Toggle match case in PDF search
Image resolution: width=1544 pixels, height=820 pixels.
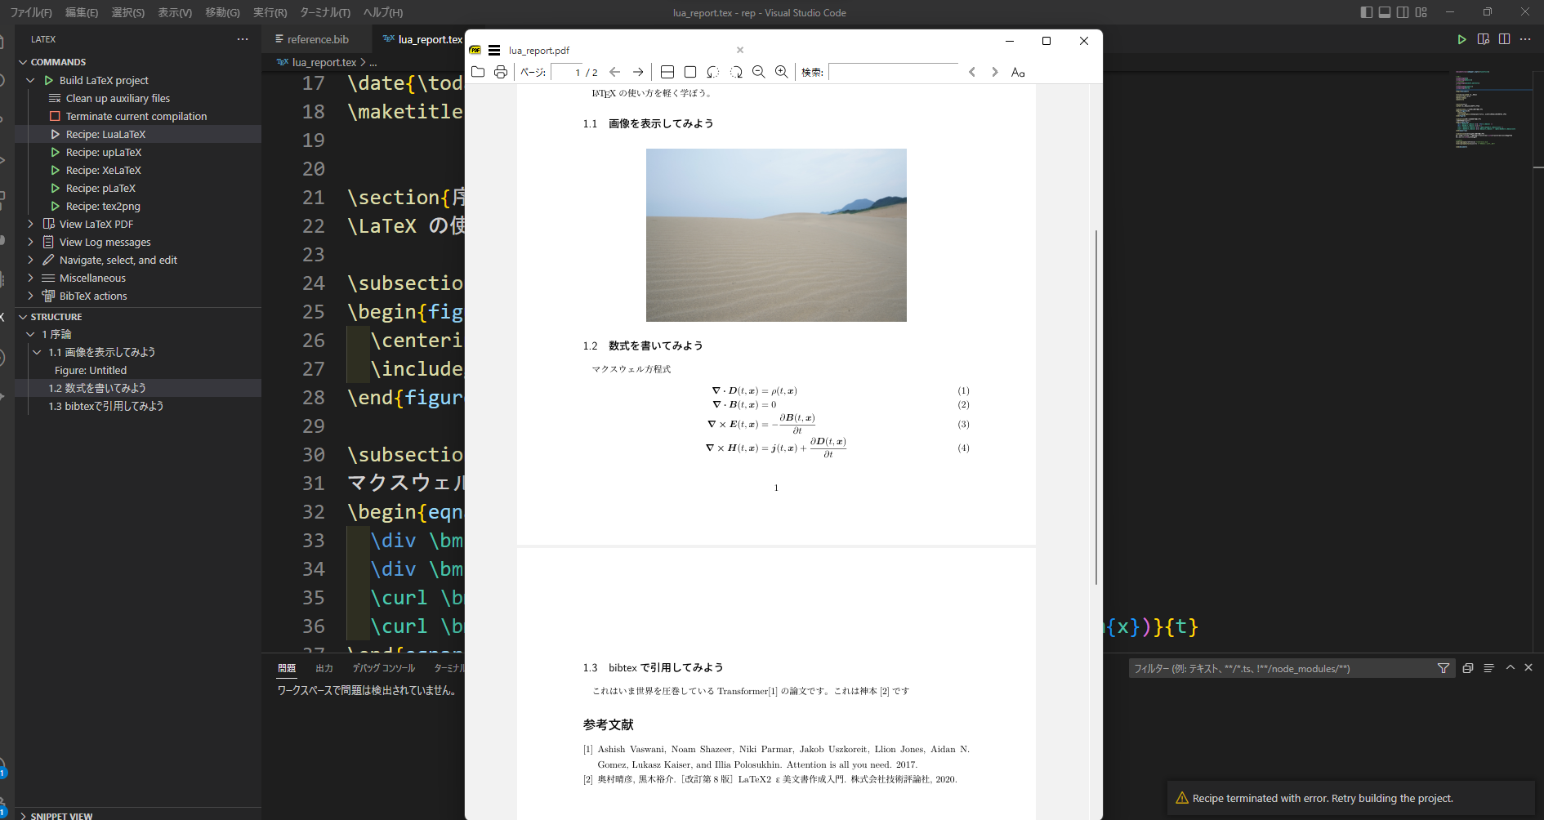[x=1018, y=72]
